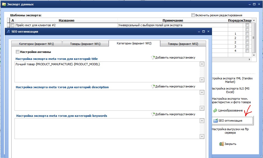Click the HTML icon on SEO оптимизация button
This screenshot has width=263, height=158.
pos(215,121)
